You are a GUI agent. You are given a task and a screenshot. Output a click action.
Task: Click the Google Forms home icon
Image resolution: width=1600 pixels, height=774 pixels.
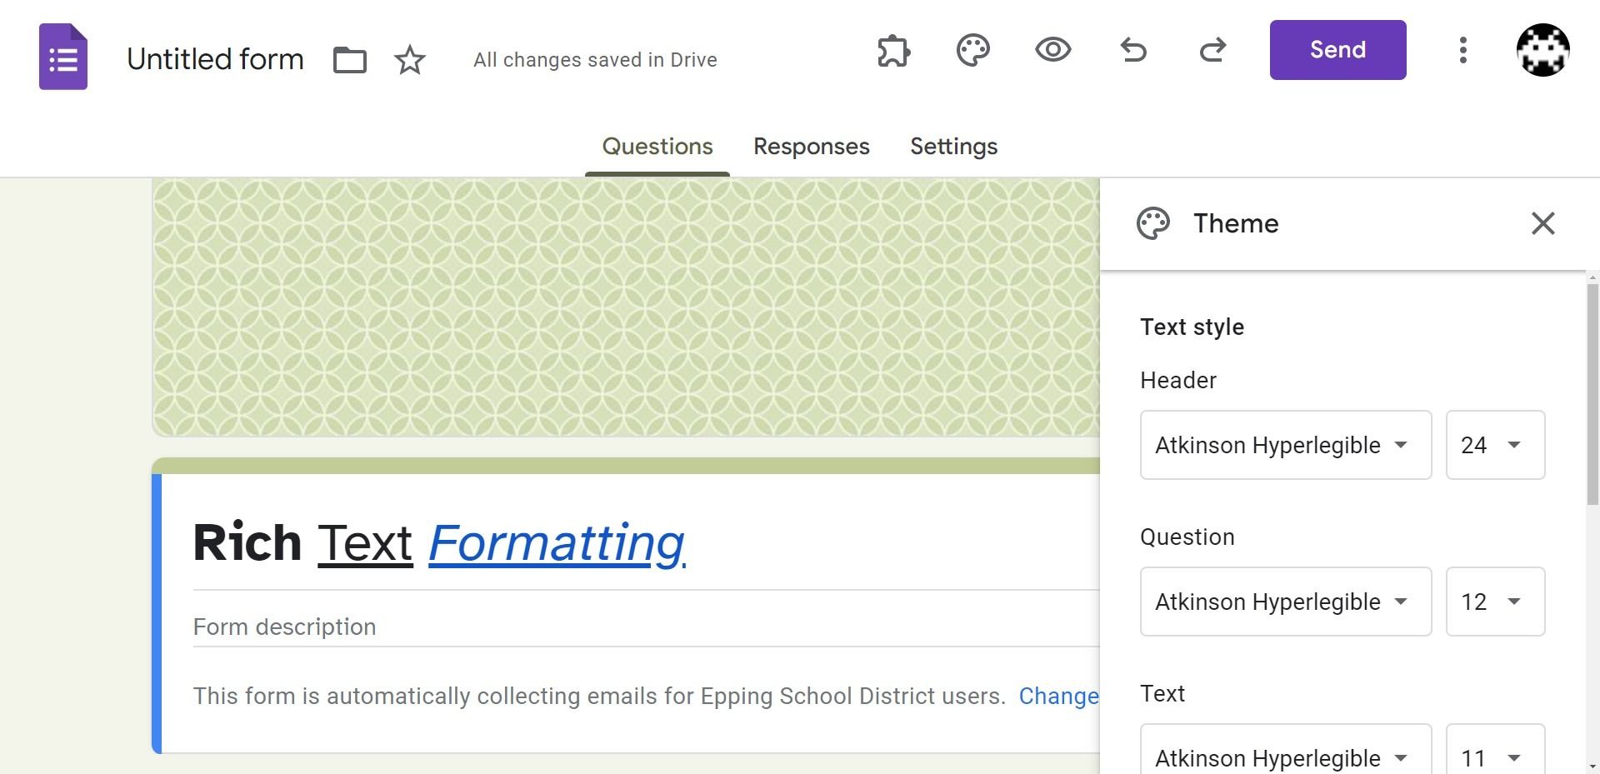(x=63, y=57)
